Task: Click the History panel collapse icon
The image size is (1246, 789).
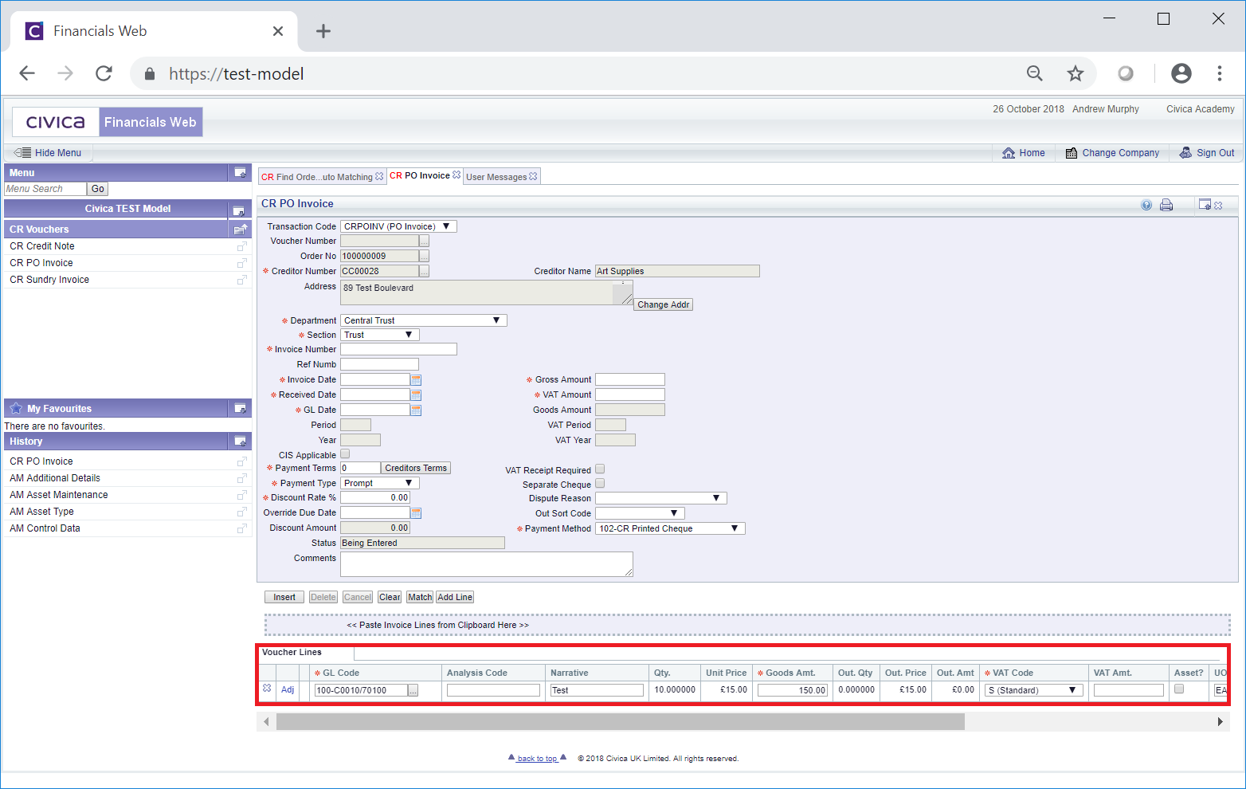Action: tap(240, 442)
